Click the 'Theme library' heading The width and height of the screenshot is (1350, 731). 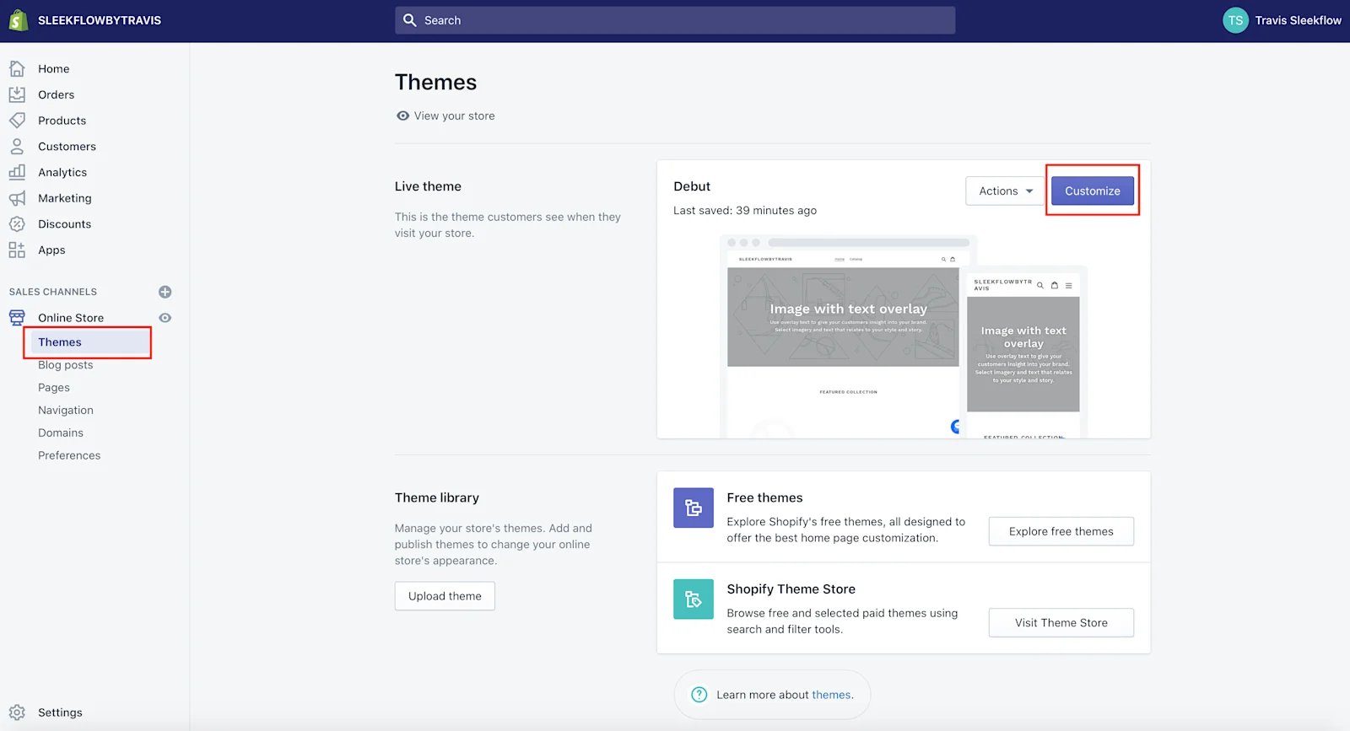[x=437, y=497]
